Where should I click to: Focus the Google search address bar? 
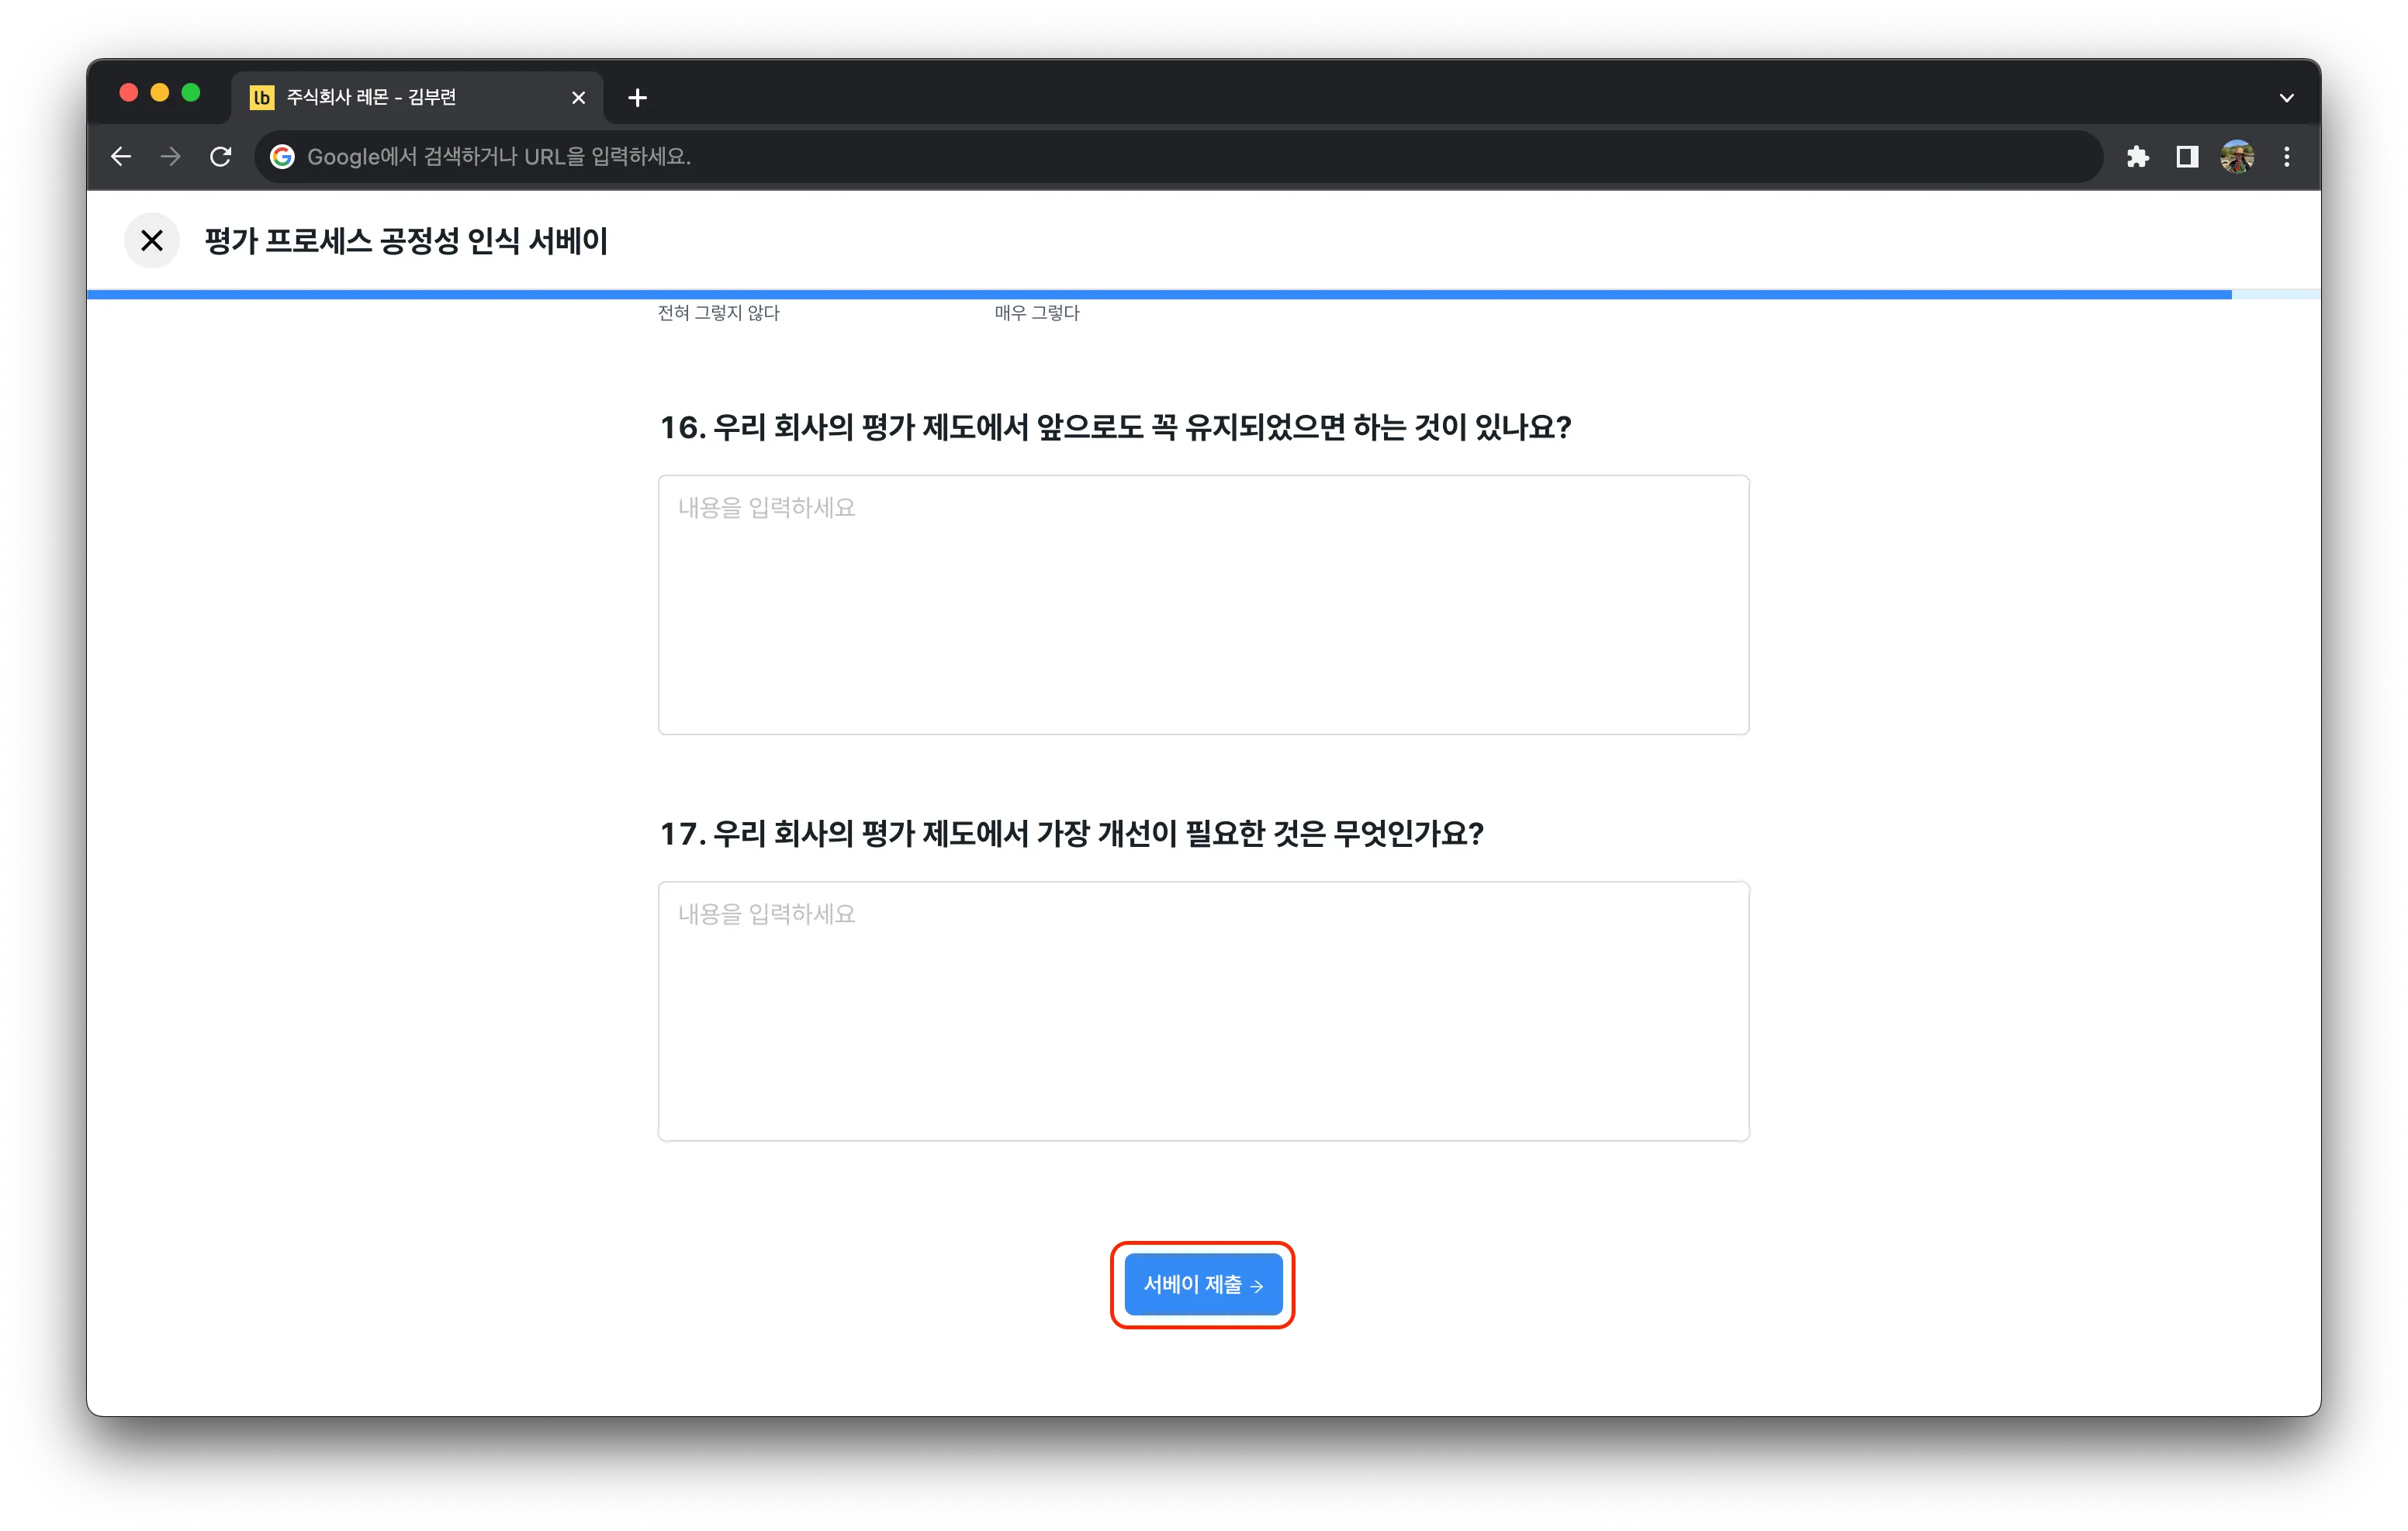[x=1178, y=156]
